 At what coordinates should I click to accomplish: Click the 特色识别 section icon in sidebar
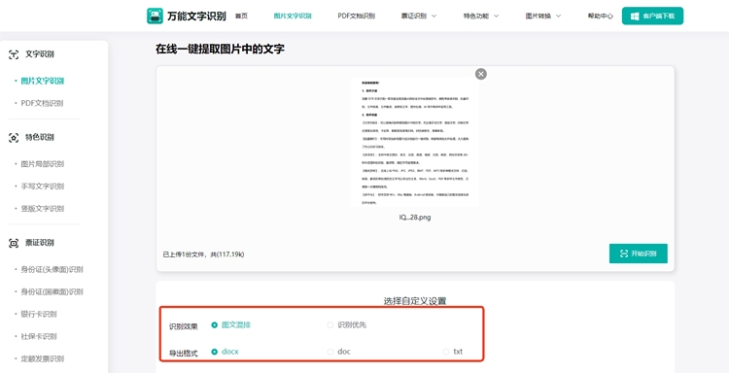point(14,138)
